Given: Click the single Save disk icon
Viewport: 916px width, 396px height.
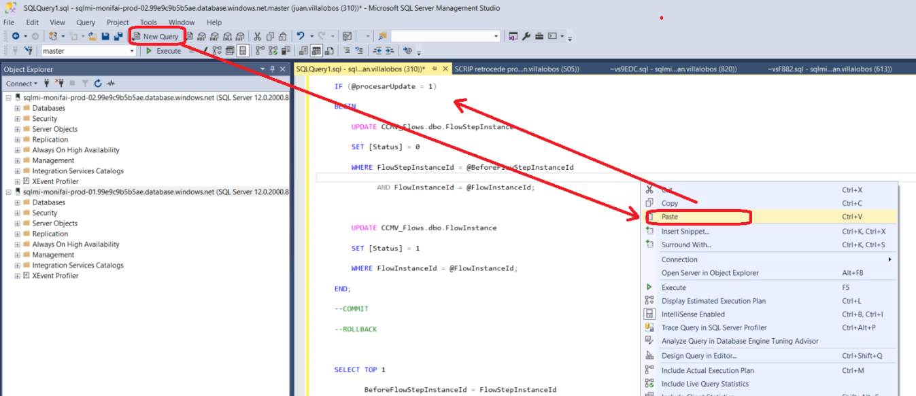Looking at the screenshot, I should pos(105,37).
